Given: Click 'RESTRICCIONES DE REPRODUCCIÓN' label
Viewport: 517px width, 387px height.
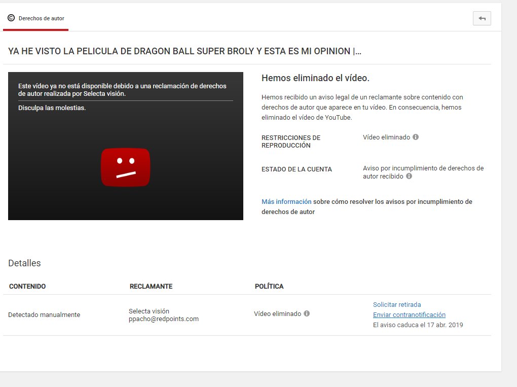Looking at the screenshot, I should coord(291,142).
